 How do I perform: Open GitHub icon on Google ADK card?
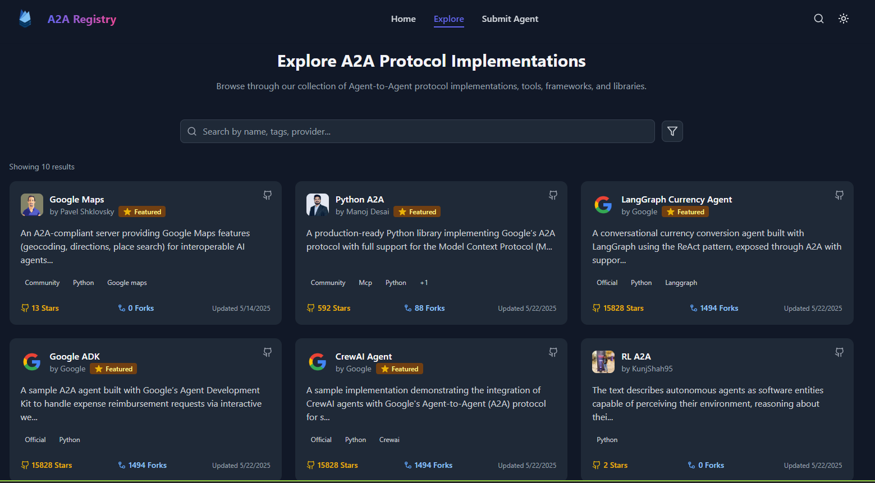pyautogui.click(x=268, y=352)
